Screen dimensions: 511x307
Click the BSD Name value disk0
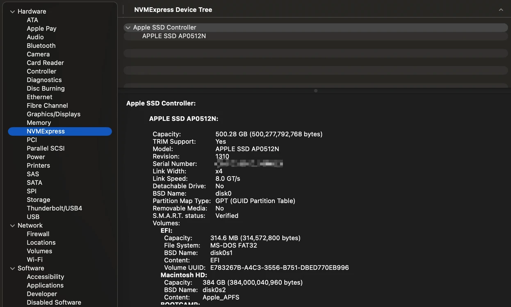[224, 194]
